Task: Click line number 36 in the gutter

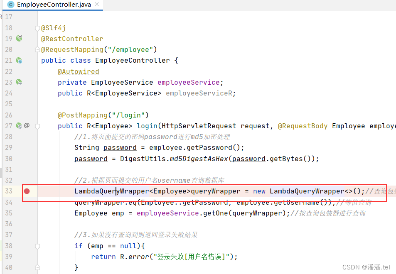Action: pyautogui.click(x=9, y=224)
